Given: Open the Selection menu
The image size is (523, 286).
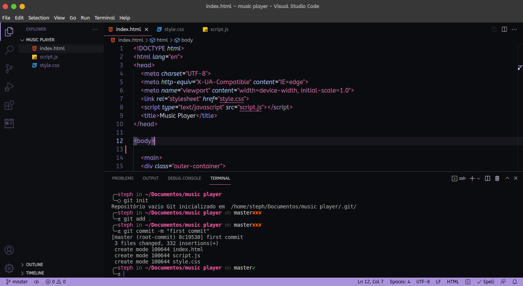Looking at the screenshot, I should coord(39,18).
